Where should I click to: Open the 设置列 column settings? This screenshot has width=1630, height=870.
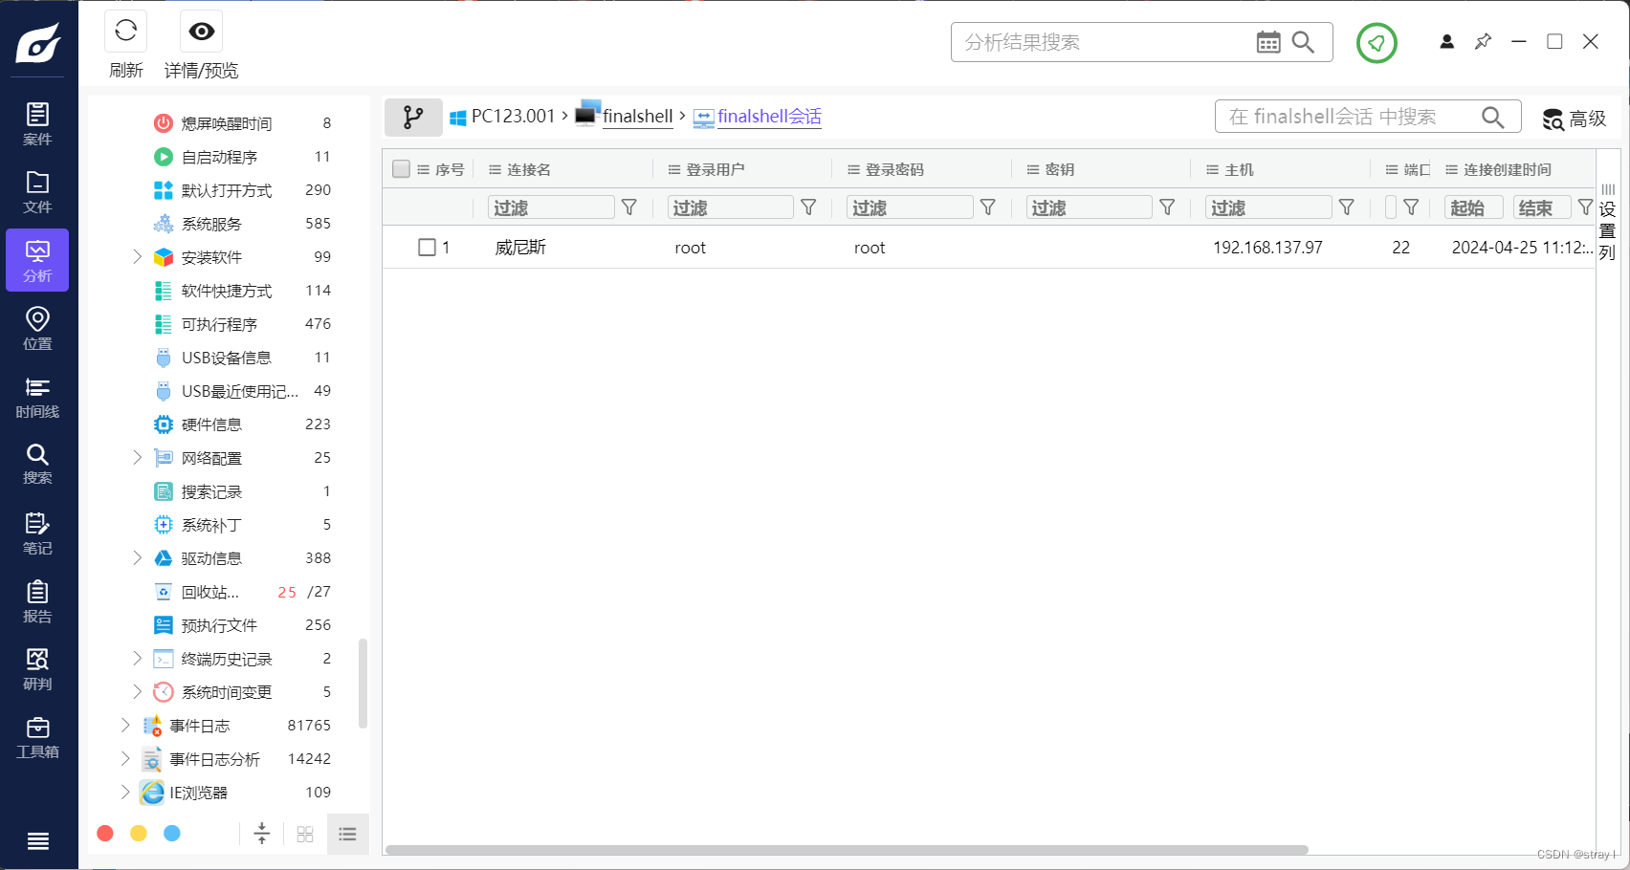[x=1607, y=222]
